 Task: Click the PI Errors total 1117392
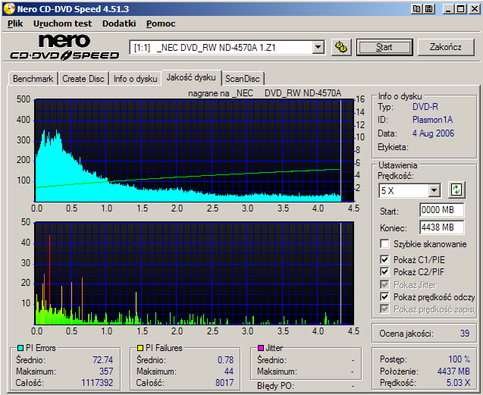(x=97, y=383)
